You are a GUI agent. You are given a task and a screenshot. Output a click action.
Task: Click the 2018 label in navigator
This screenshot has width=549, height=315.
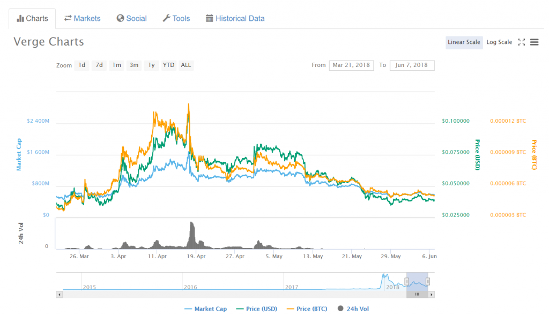point(392,287)
